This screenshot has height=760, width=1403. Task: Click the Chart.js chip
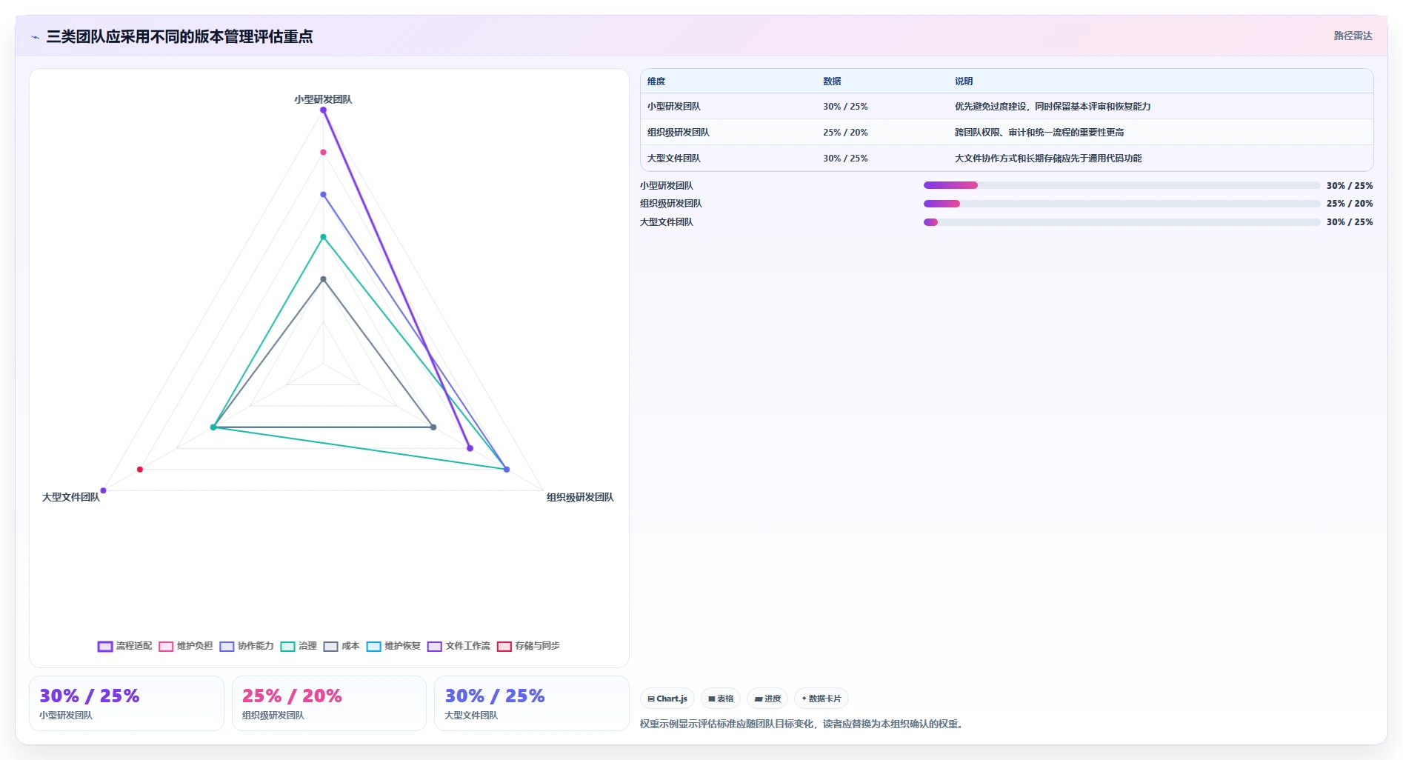tap(667, 699)
